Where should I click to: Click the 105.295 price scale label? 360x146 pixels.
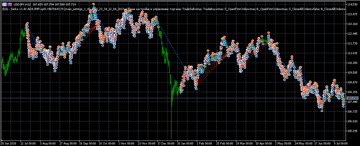point(352,131)
